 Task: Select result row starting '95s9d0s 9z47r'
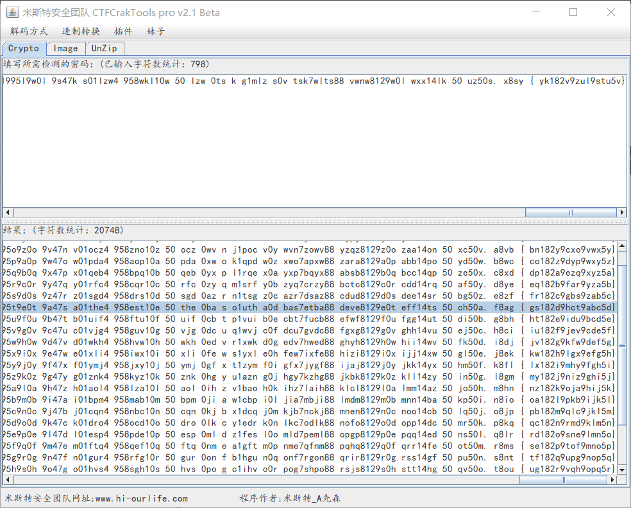click(x=310, y=296)
